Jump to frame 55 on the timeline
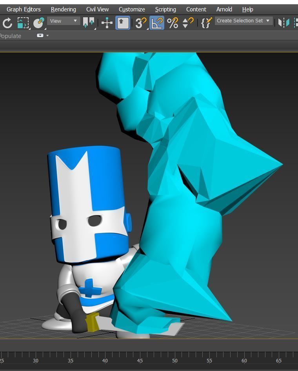 click(209, 360)
